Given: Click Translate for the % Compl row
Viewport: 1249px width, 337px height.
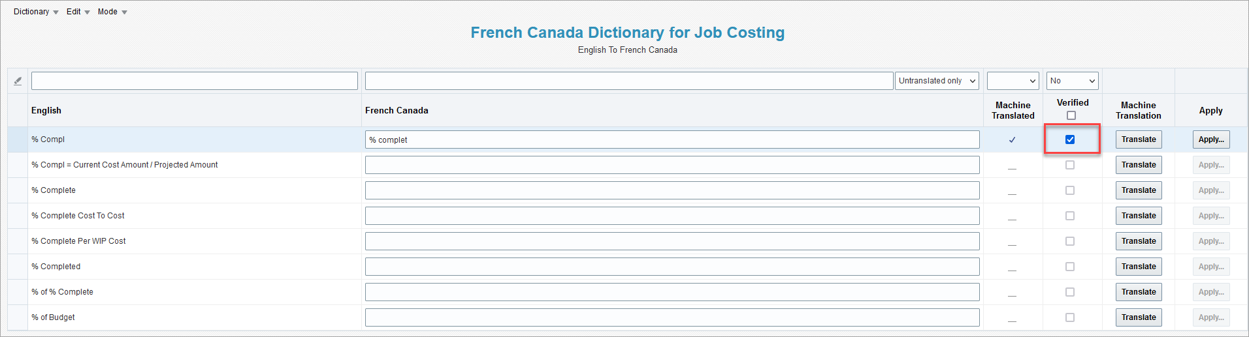Looking at the screenshot, I should pos(1139,139).
